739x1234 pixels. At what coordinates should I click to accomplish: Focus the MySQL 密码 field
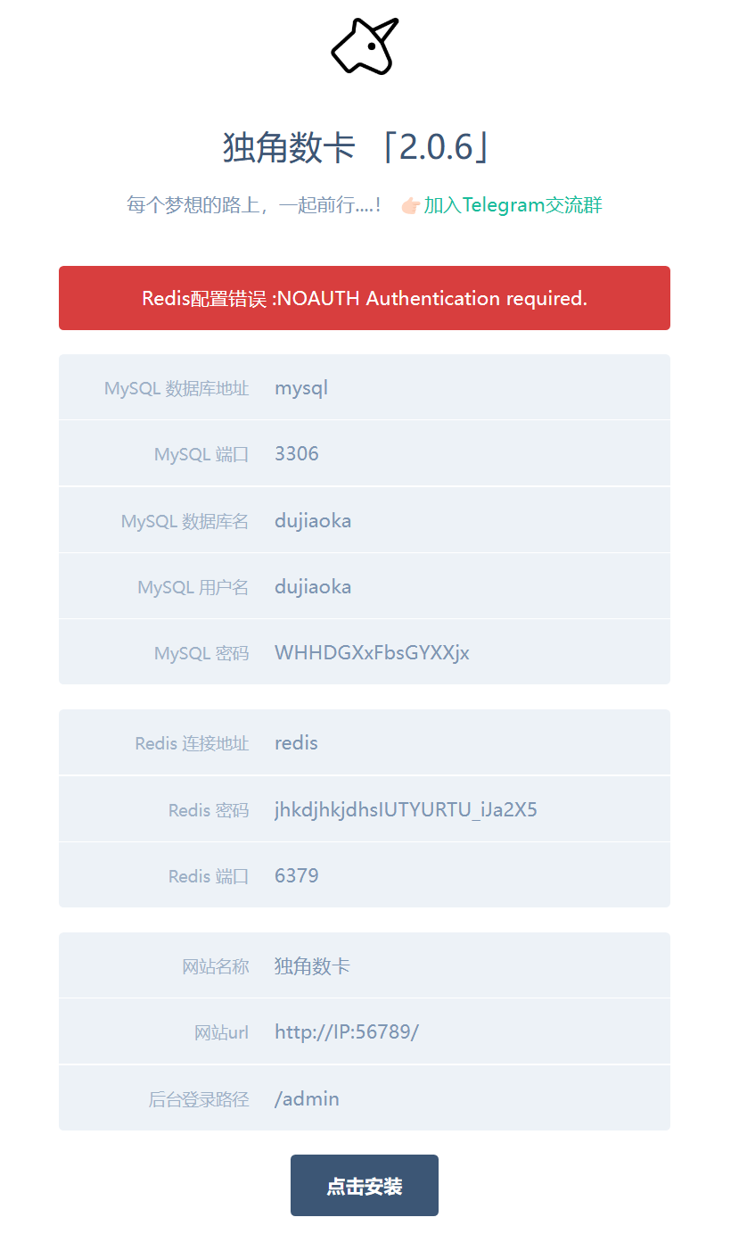click(x=464, y=652)
